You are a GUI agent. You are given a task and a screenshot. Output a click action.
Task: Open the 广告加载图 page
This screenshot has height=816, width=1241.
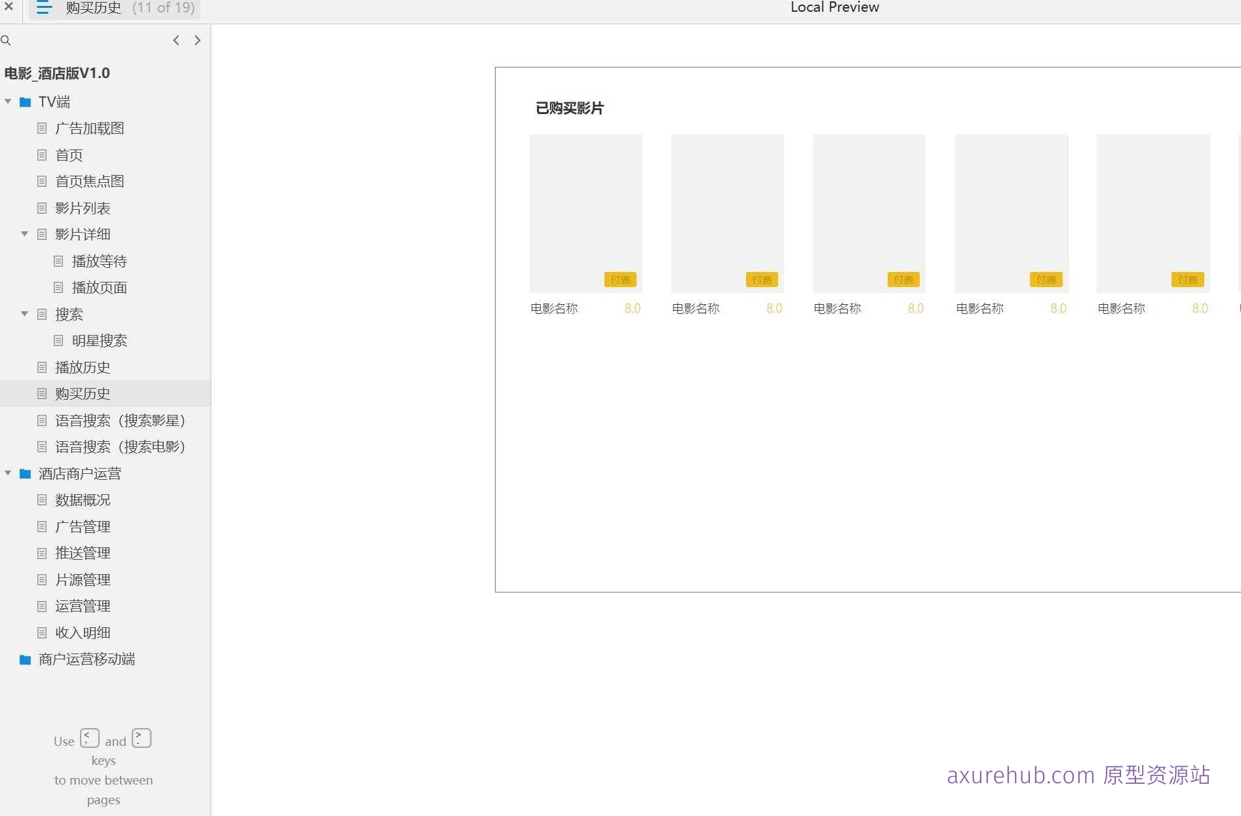(x=90, y=128)
